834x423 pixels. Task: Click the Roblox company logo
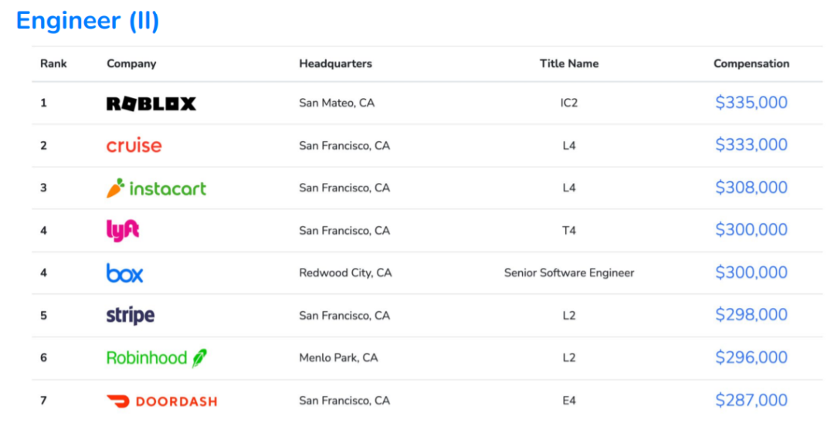151,103
